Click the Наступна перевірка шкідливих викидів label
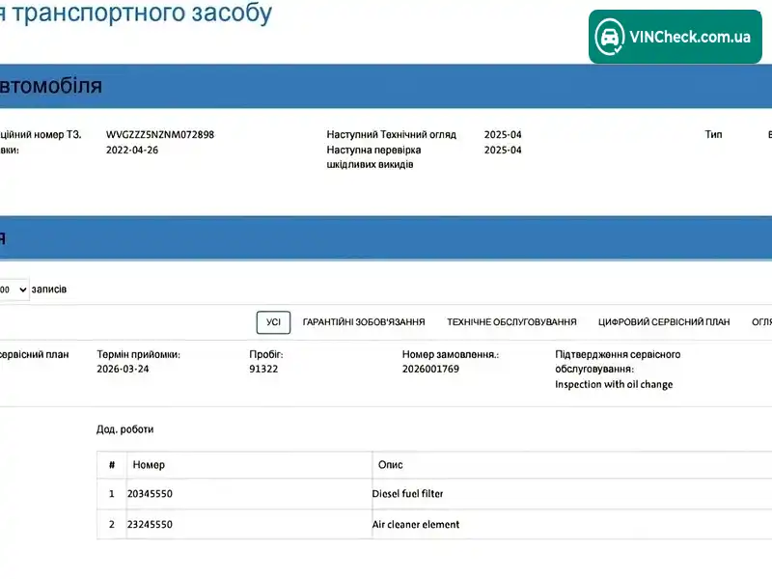Image resolution: width=772 pixels, height=579 pixels. [x=373, y=157]
